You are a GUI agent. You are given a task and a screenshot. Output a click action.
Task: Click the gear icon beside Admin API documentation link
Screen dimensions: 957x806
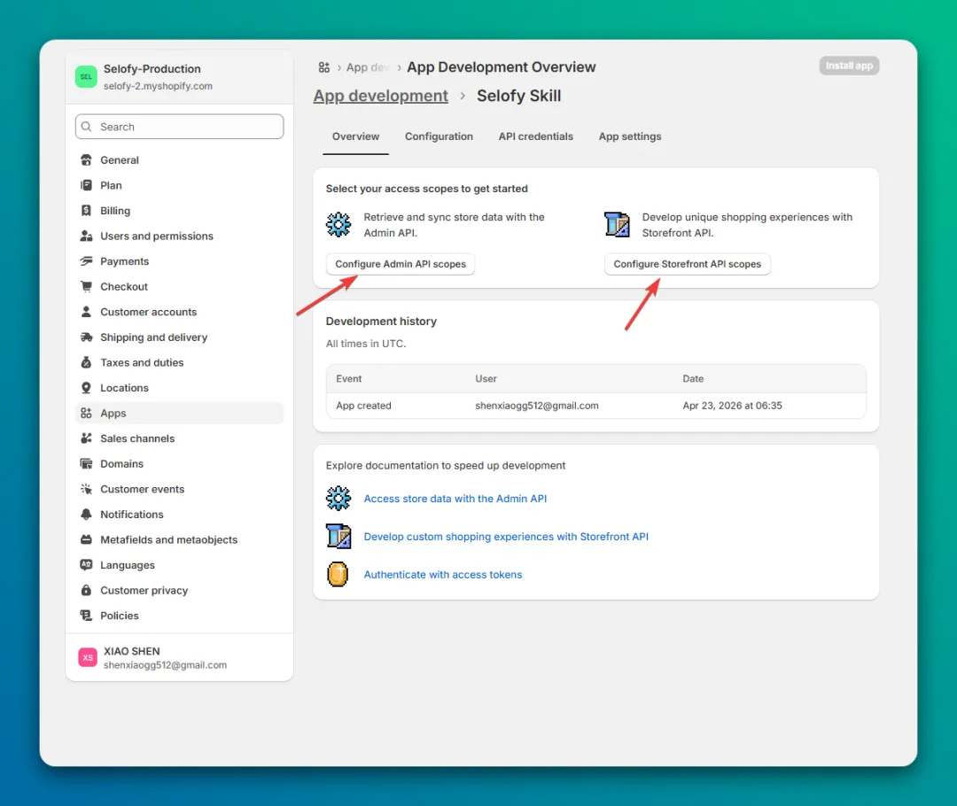coord(338,499)
